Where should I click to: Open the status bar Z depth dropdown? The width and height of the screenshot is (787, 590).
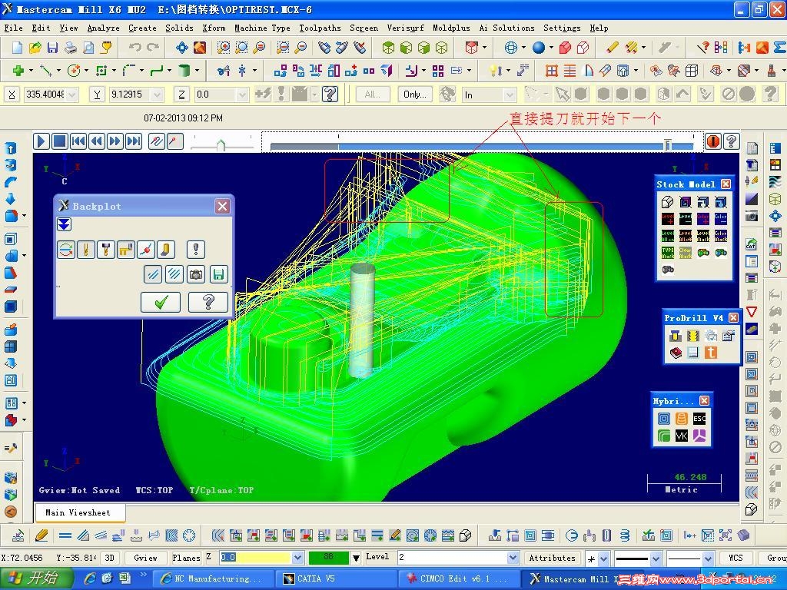tap(297, 558)
